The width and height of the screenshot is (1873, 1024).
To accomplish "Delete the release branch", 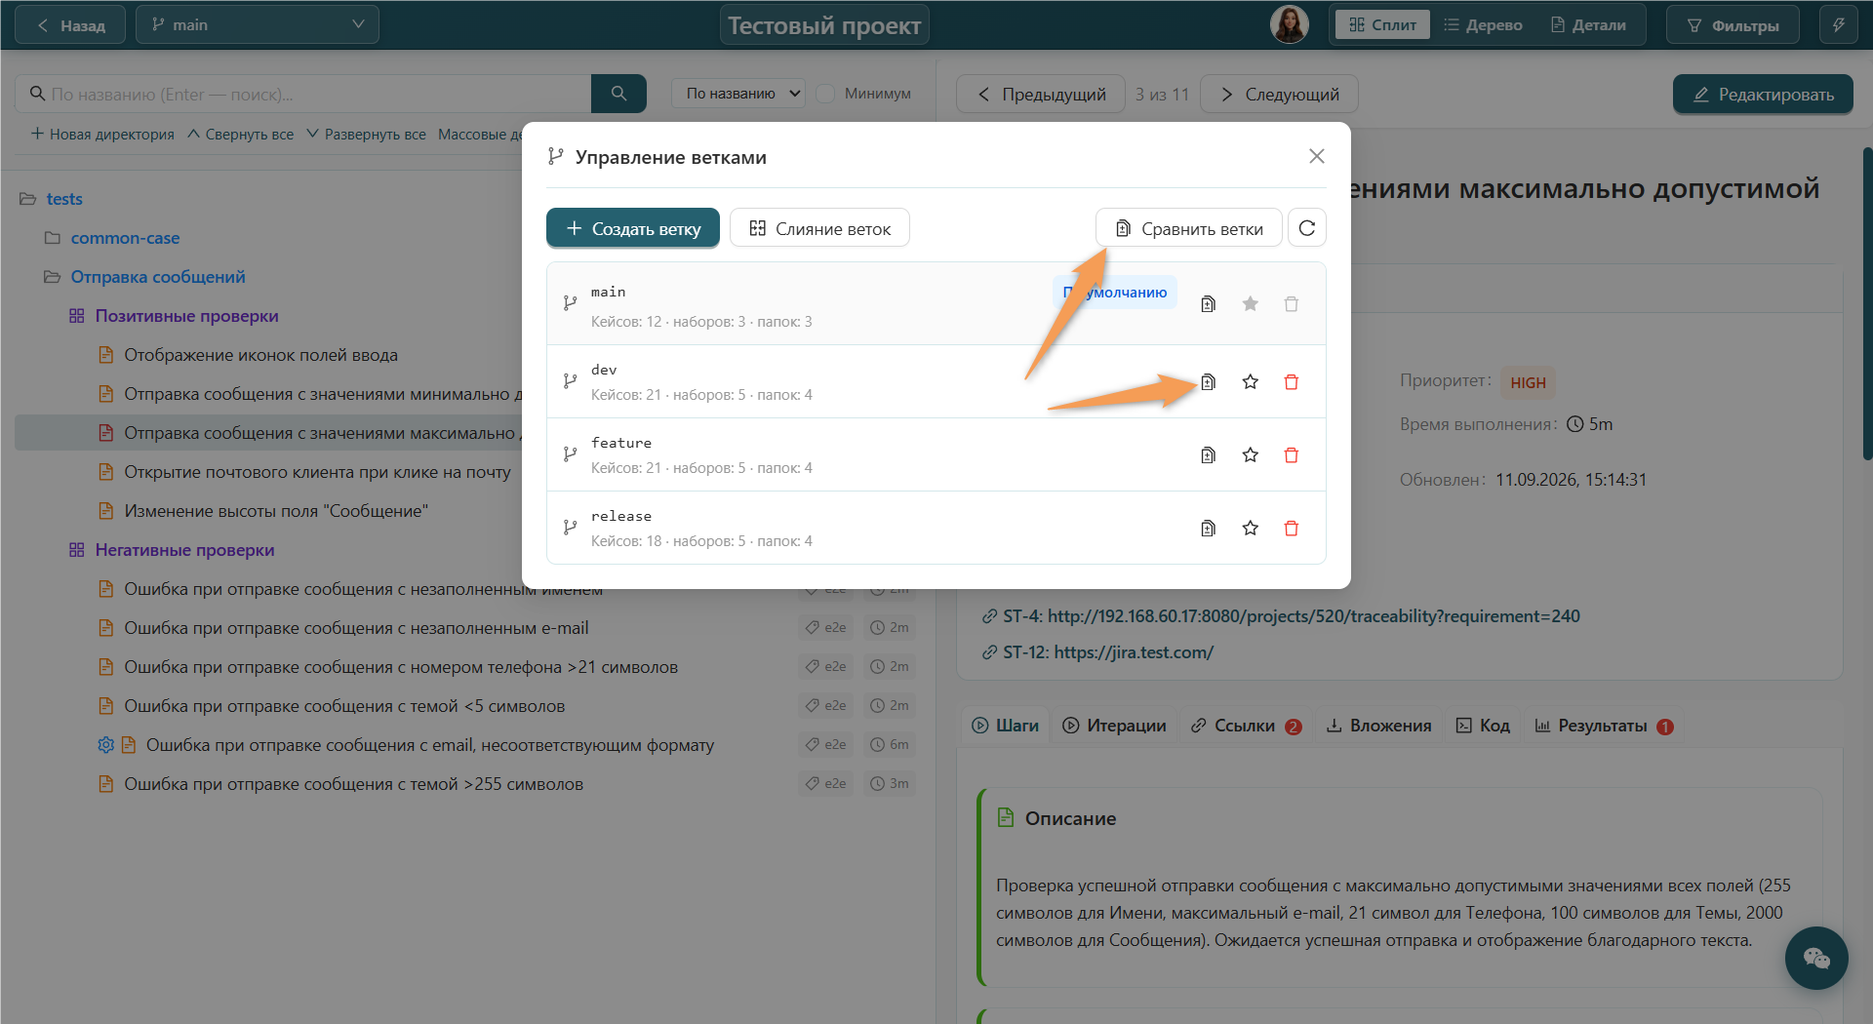I will [1292, 529].
